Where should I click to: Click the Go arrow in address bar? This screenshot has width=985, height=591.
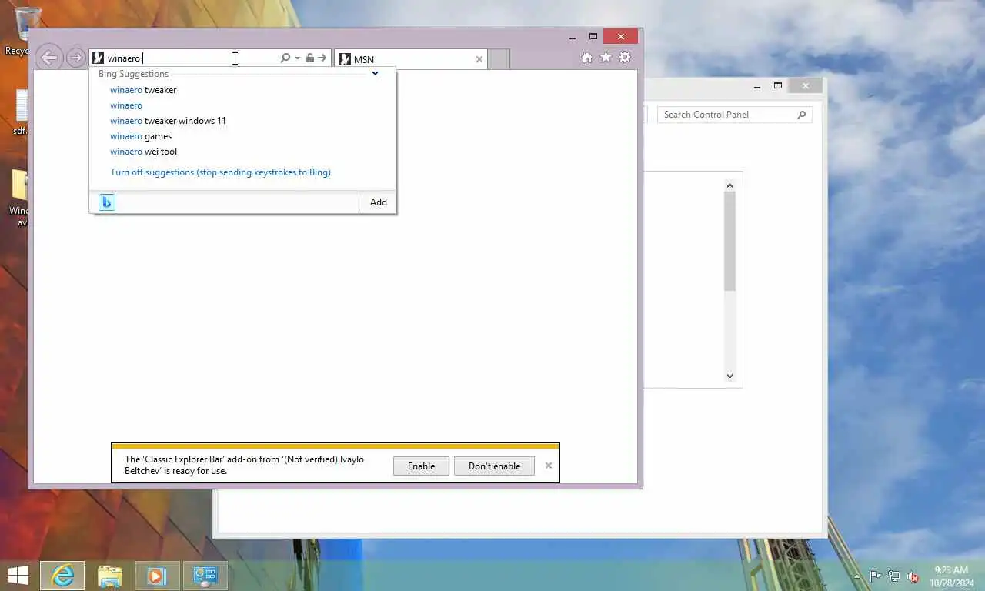[x=322, y=58]
